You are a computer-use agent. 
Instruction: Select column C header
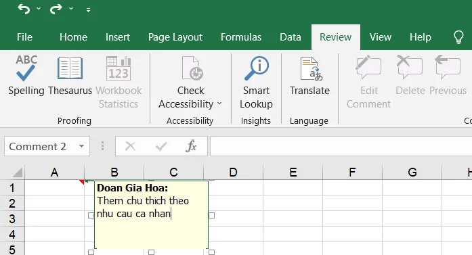(173, 172)
